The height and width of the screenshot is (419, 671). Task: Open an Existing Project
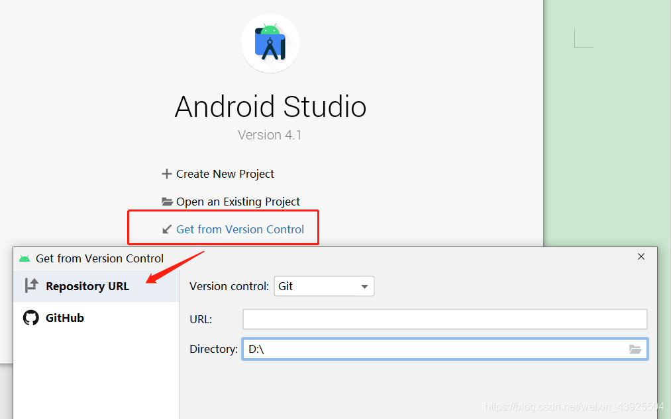[238, 202]
